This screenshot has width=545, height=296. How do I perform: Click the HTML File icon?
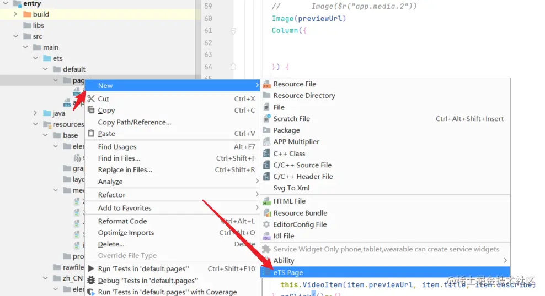pyautogui.click(x=266, y=201)
